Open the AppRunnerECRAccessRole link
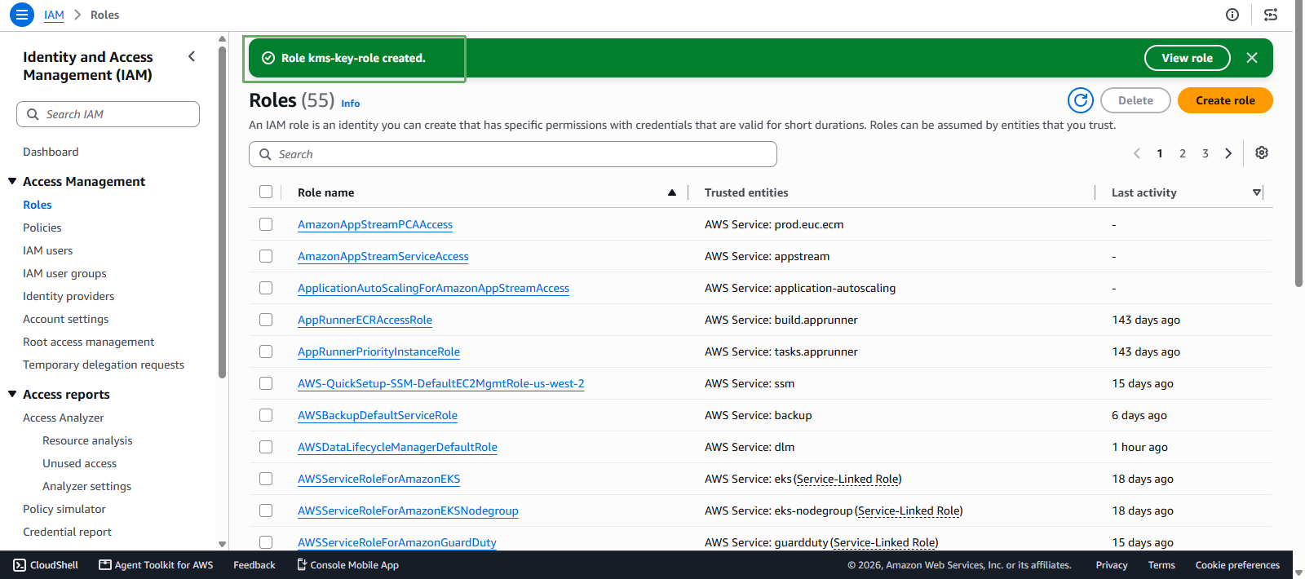The width and height of the screenshot is (1305, 579). click(x=365, y=320)
